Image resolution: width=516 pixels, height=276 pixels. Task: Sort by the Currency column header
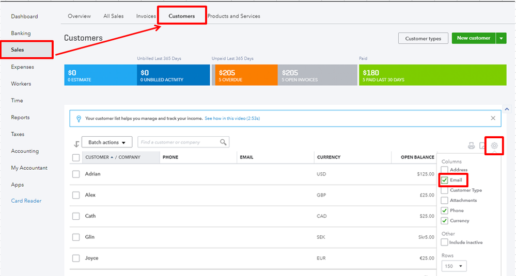coord(329,157)
